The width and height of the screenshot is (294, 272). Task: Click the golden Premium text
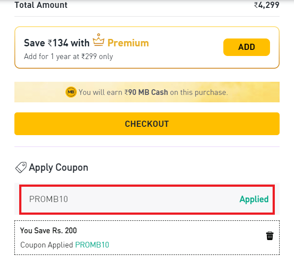coord(128,43)
